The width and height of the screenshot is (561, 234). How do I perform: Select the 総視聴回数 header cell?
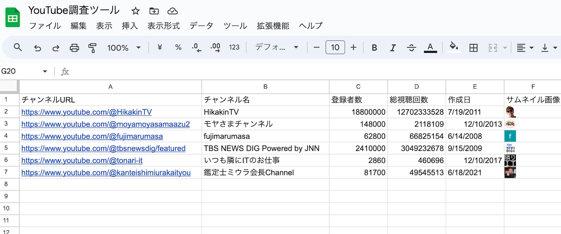(417, 100)
